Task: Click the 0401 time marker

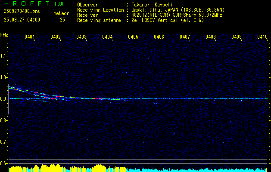Action: (x=30, y=37)
